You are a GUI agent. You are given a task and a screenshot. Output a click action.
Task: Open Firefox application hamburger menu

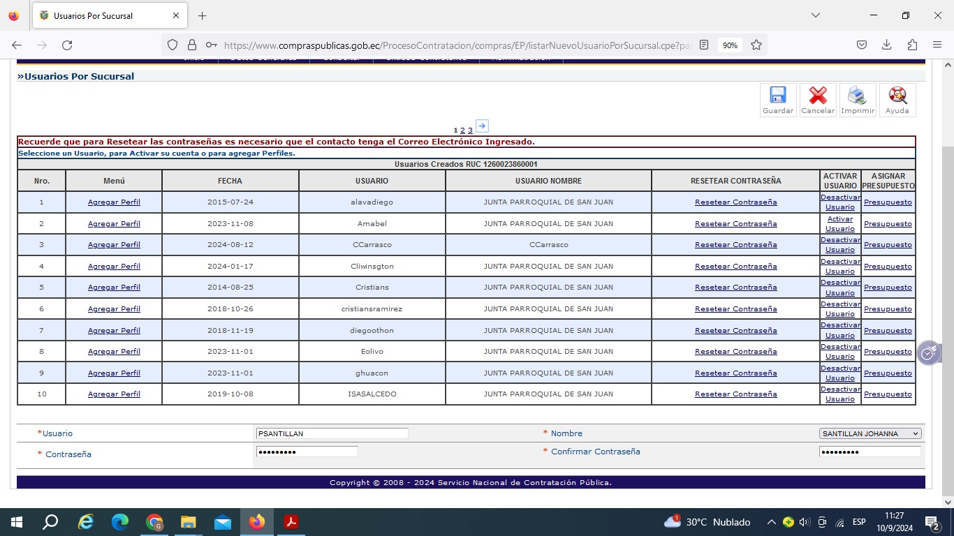(937, 45)
